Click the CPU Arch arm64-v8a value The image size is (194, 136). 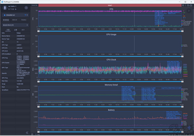[x=20, y=51]
